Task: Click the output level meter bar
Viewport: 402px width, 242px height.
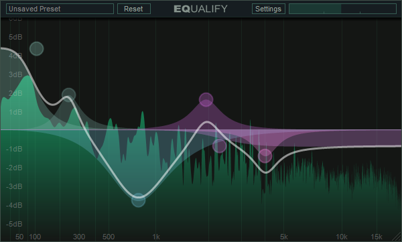Action: pos(342,9)
